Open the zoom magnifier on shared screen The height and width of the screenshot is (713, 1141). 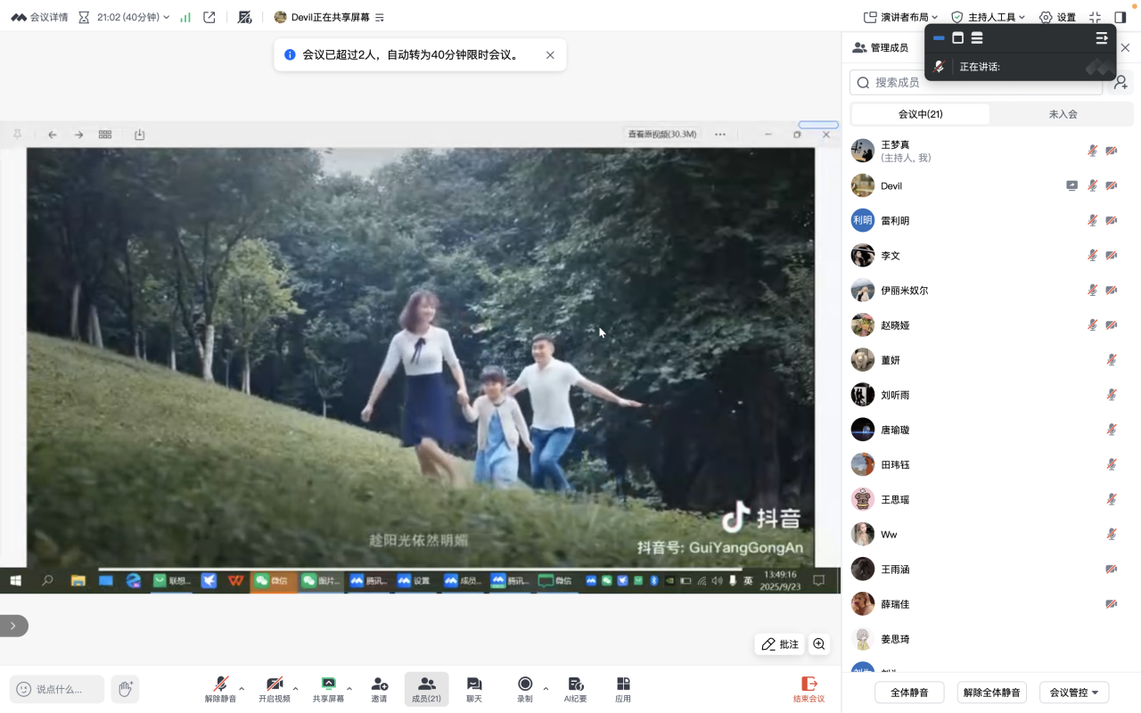click(818, 644)
